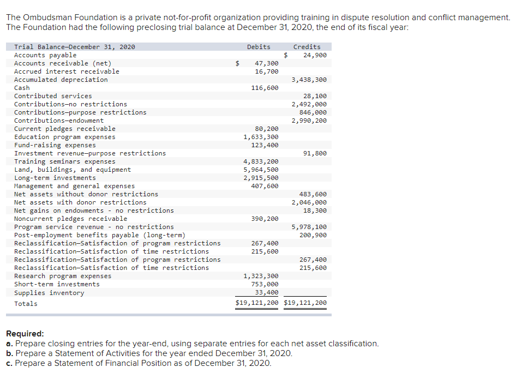Select the 1,323,300 debit amount

pos(261,276)
